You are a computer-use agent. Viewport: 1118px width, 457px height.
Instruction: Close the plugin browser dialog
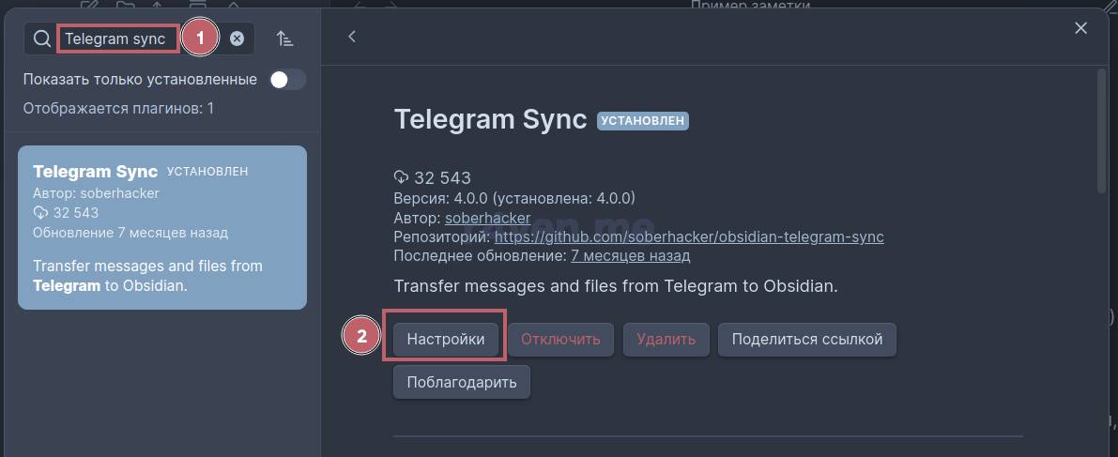(x=1080, y=28)
